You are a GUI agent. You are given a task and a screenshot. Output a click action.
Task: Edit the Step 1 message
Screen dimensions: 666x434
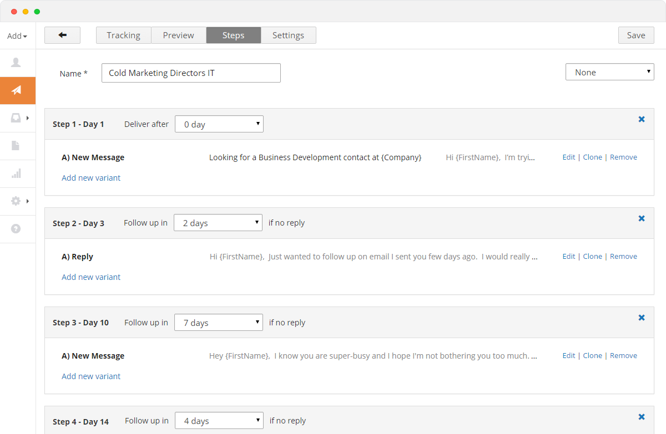pos(569,157)
